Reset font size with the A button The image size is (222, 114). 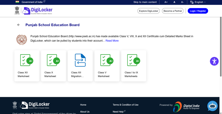coord(174,2)
